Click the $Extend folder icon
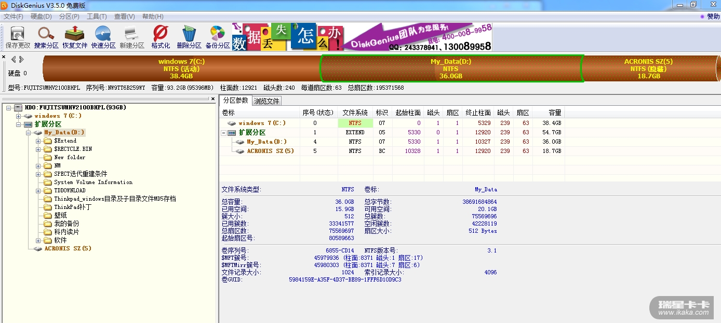 (48, 141)
